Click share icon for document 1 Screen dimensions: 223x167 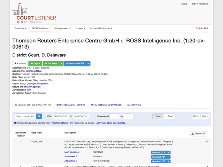[207, 142]
